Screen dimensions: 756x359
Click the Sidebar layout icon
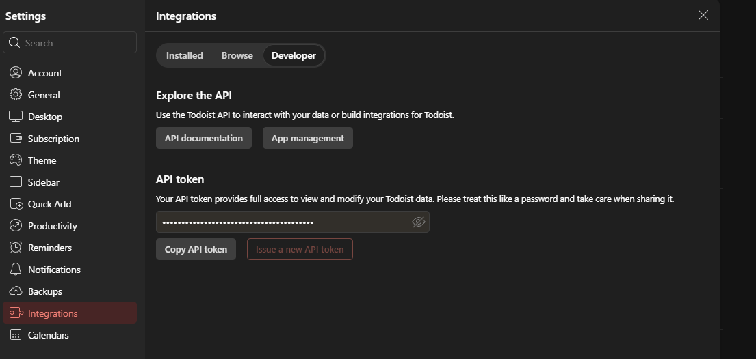(x=16, y=182)
